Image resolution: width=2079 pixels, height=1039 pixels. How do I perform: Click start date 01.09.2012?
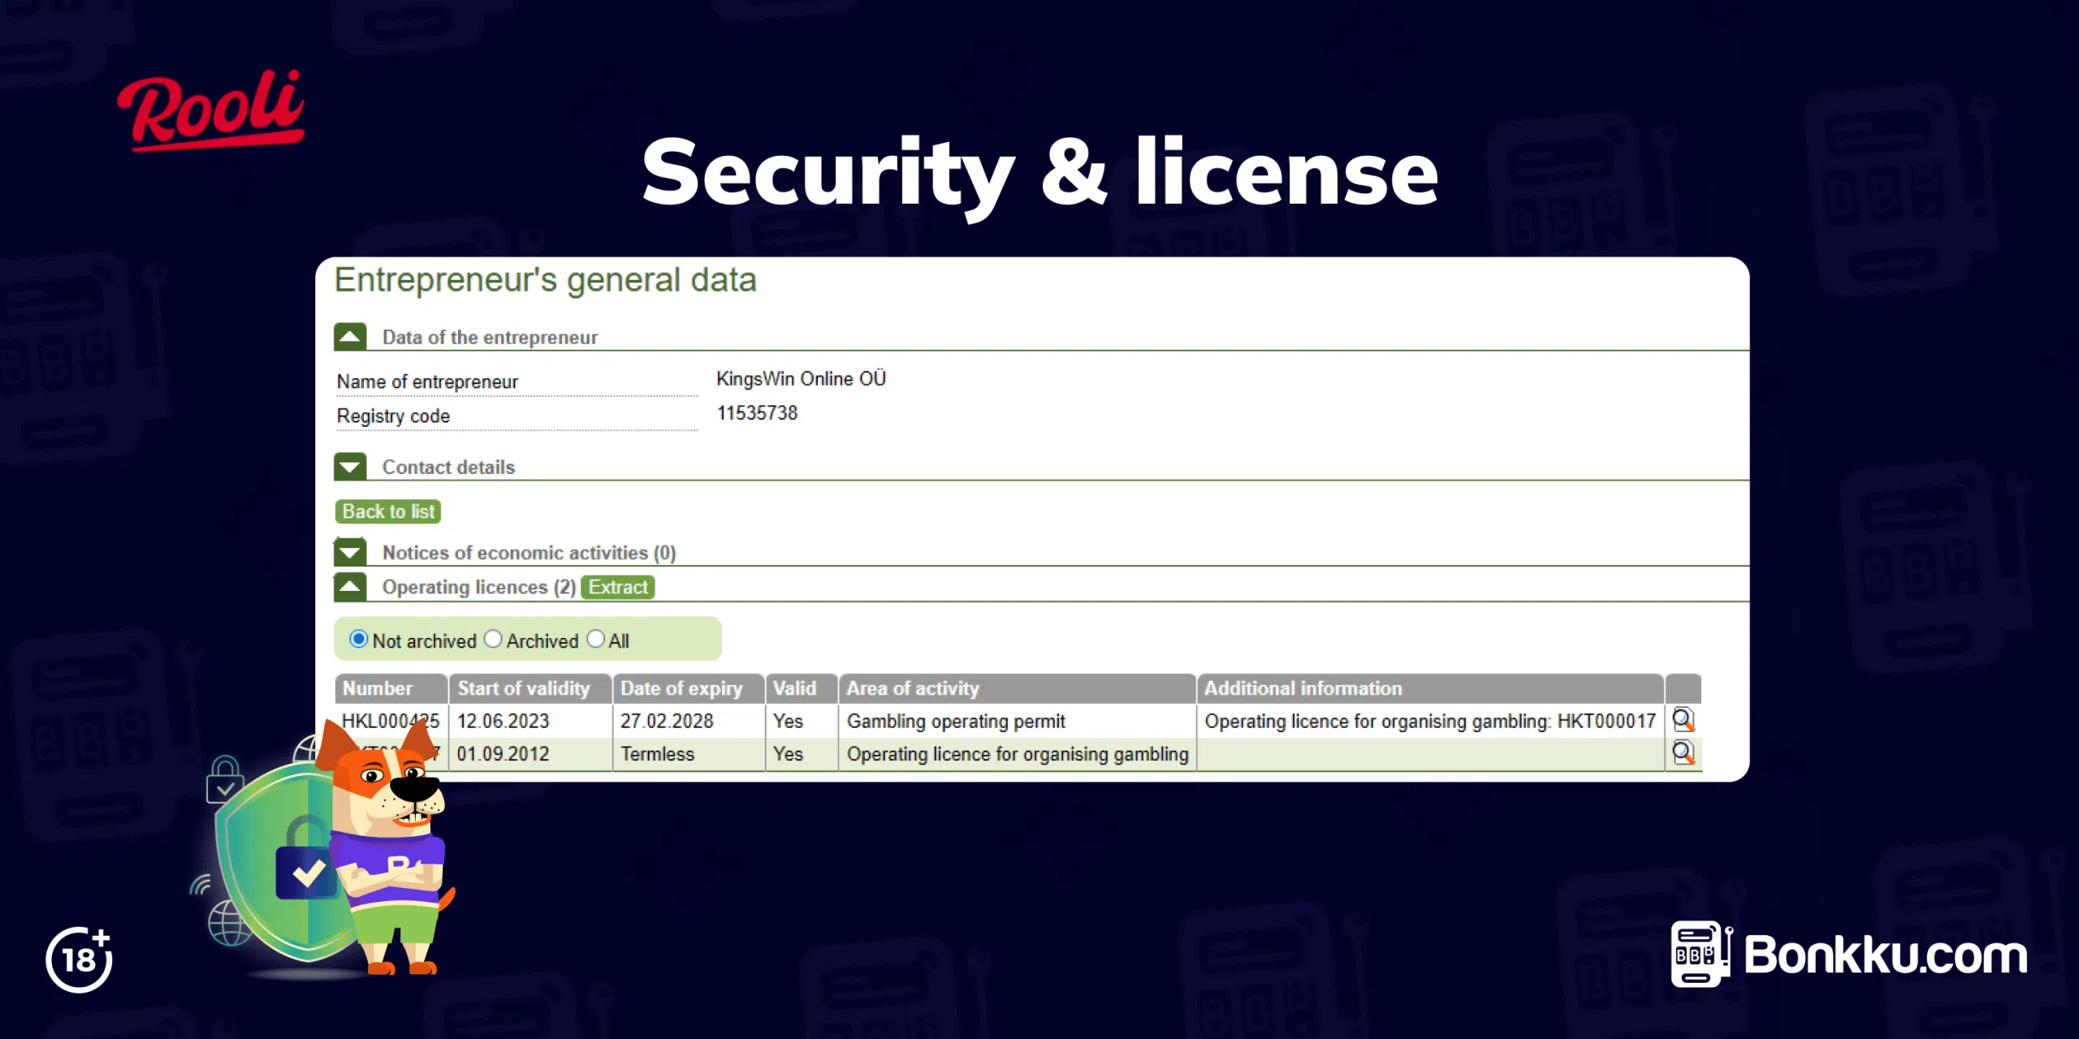[503, 754]
